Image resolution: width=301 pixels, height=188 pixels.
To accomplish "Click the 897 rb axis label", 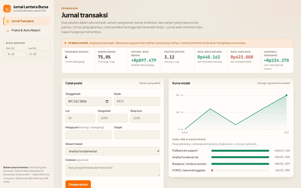I will coord(179,95).
